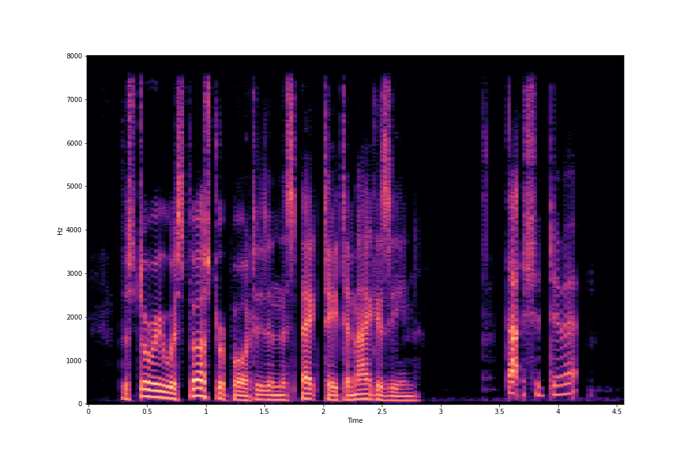
Task: Select the 3.5 time tick label
Action: tap(499, 411)
